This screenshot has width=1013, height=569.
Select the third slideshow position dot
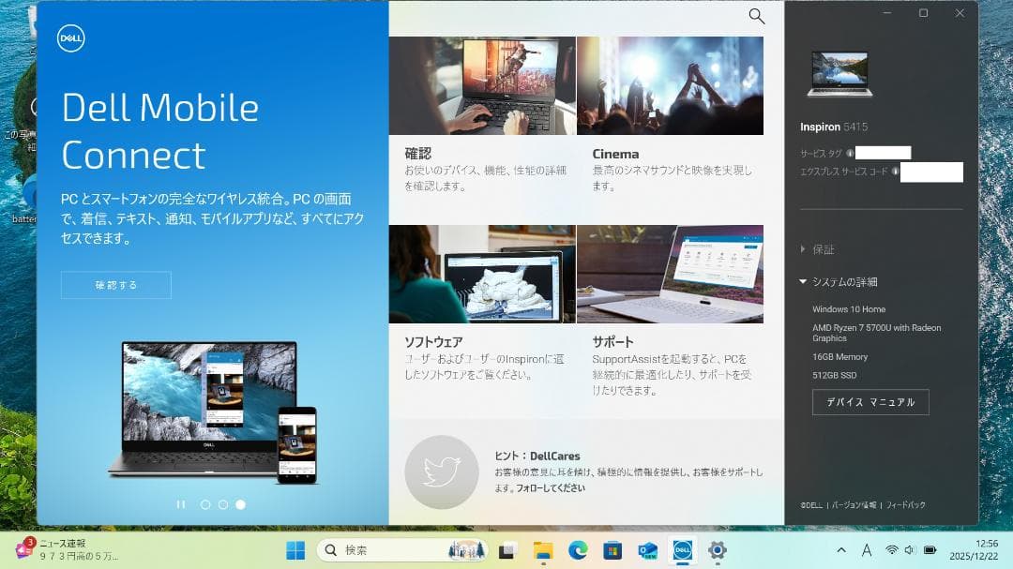click(x=239, y=504)
